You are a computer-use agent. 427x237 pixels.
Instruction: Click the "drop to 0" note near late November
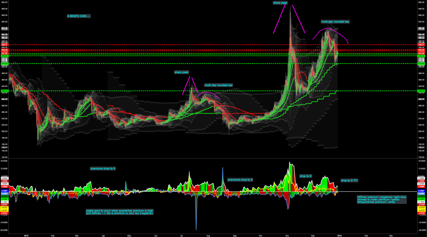click(x=306, y=176)
